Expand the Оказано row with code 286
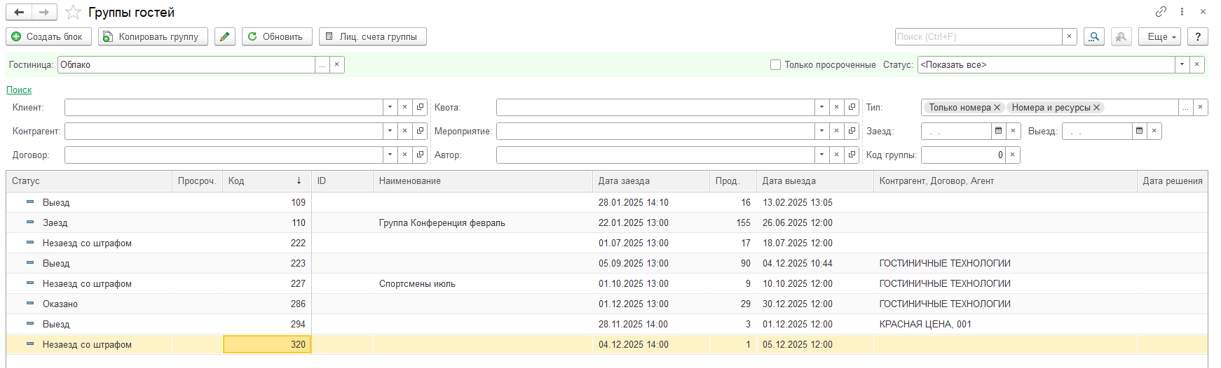 coord(30,304)
